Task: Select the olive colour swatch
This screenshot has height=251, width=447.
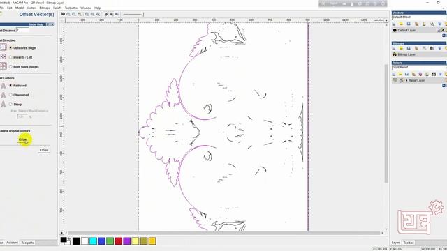Action: tap(144, 241)
